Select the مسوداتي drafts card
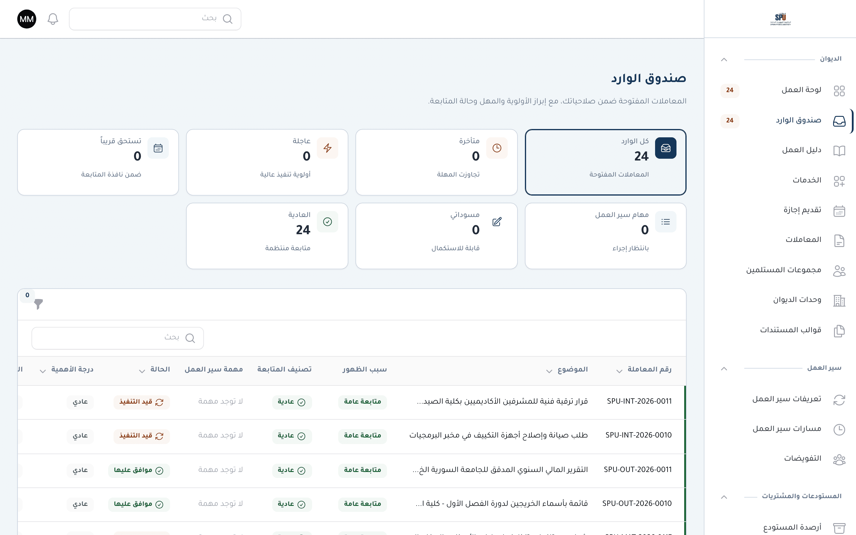Screen dimensions: 856x535 [x=437, y=236]
